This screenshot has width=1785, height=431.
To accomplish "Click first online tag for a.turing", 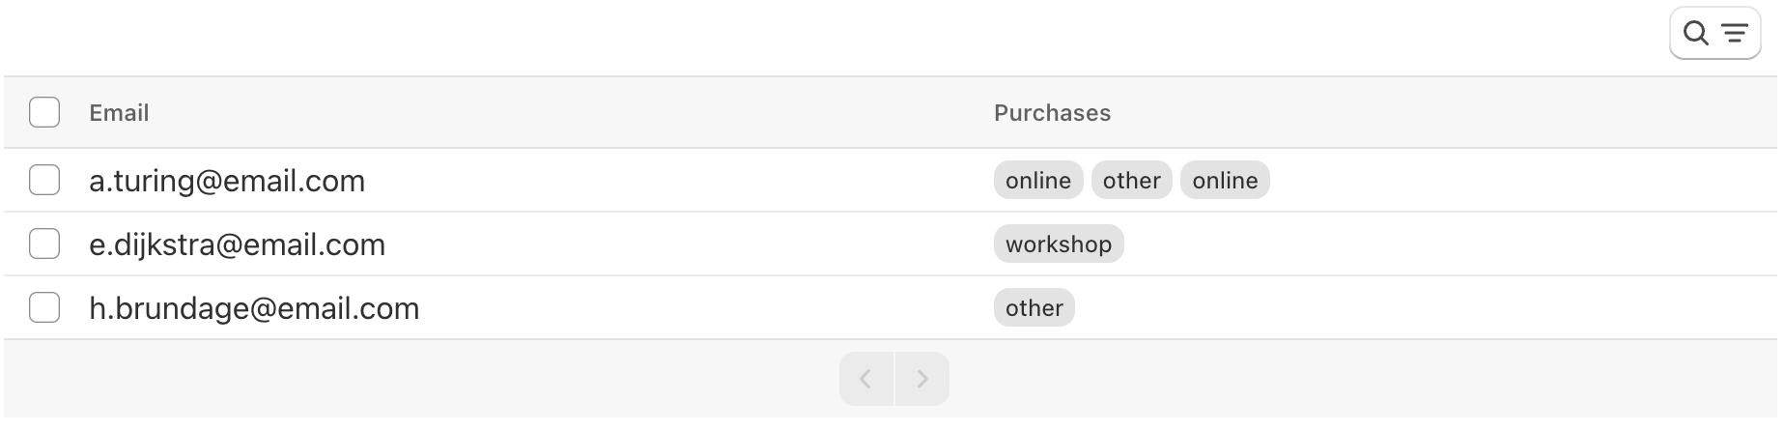I will pos(1038,181).
